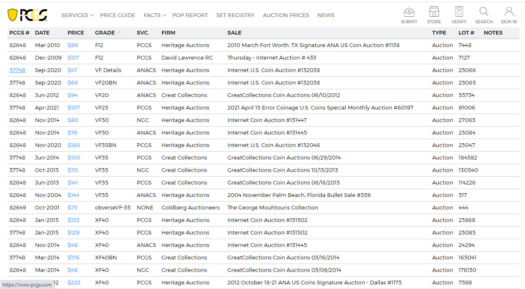Open the $70 price link
Viewport: 525px width, 289px height.
72,170
